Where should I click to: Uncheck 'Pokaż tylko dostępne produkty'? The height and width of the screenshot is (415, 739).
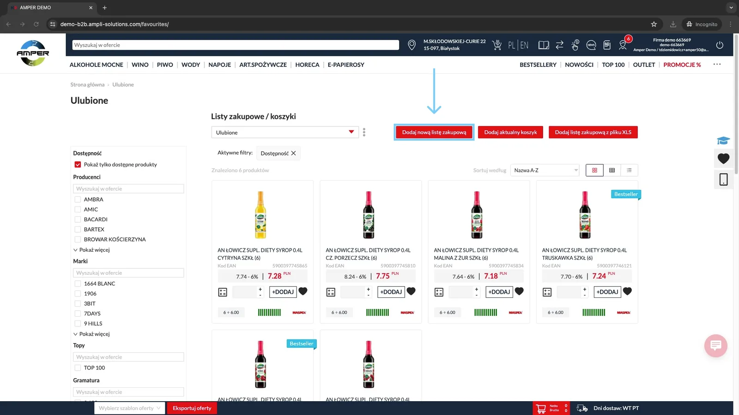click(78, 165)
